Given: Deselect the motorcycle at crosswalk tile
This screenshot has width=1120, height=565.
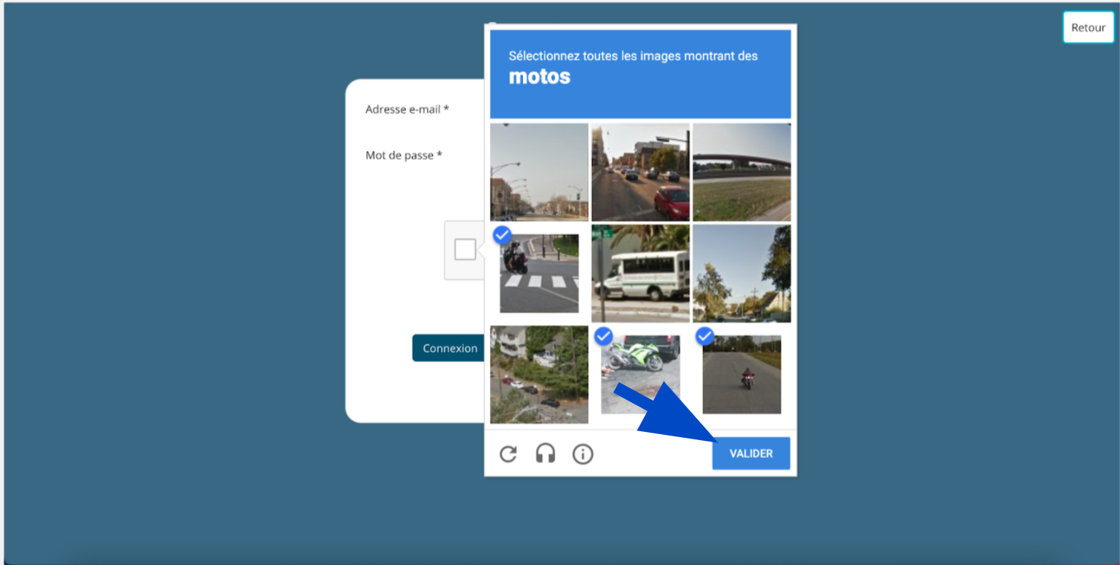Looking at the screenshot, I should pyautogui.click(x=539, y=274).
